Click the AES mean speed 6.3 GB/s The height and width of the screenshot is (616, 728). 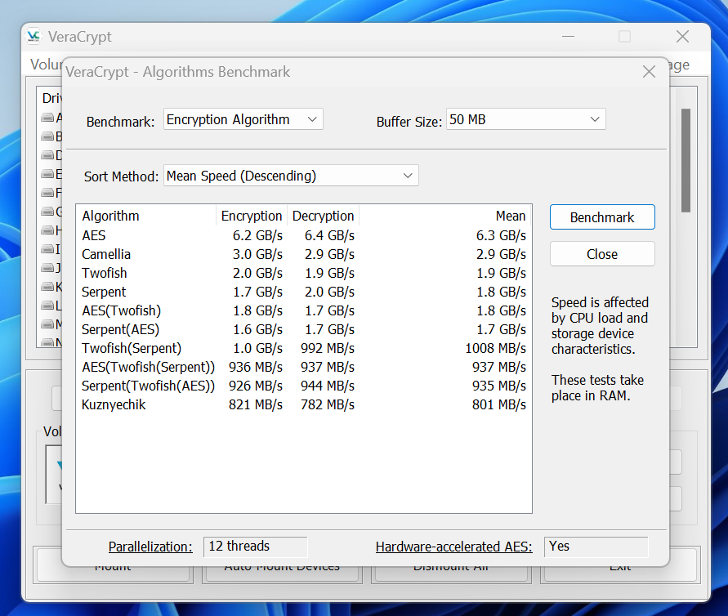[x=501, y=235]
